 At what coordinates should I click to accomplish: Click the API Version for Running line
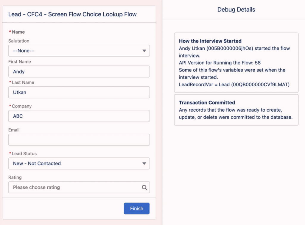pyautogui.click(x=220, y=63)
